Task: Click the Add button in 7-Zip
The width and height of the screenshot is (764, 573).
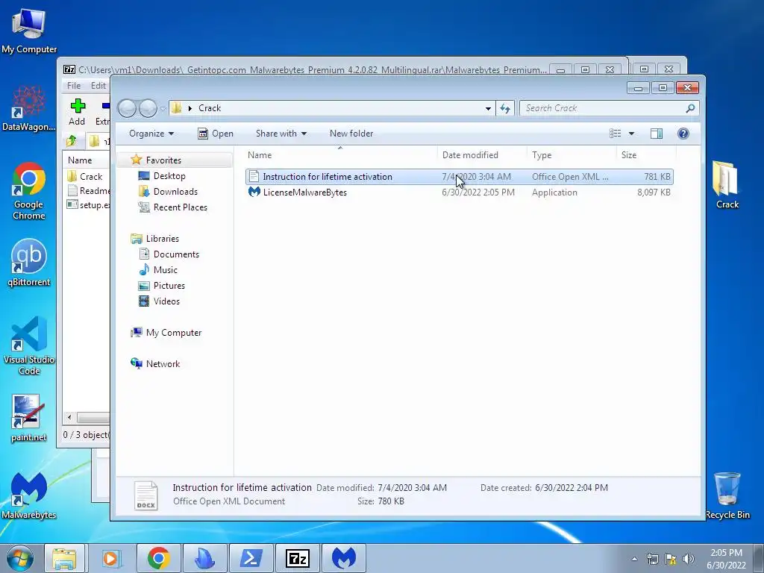Action: pyautogui.click(x=77, y=112)
